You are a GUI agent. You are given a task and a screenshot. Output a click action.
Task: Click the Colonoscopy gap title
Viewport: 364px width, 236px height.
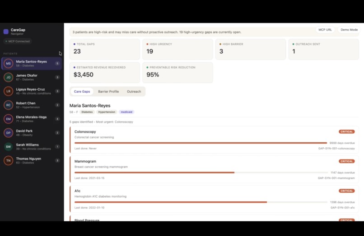point(85,132)
